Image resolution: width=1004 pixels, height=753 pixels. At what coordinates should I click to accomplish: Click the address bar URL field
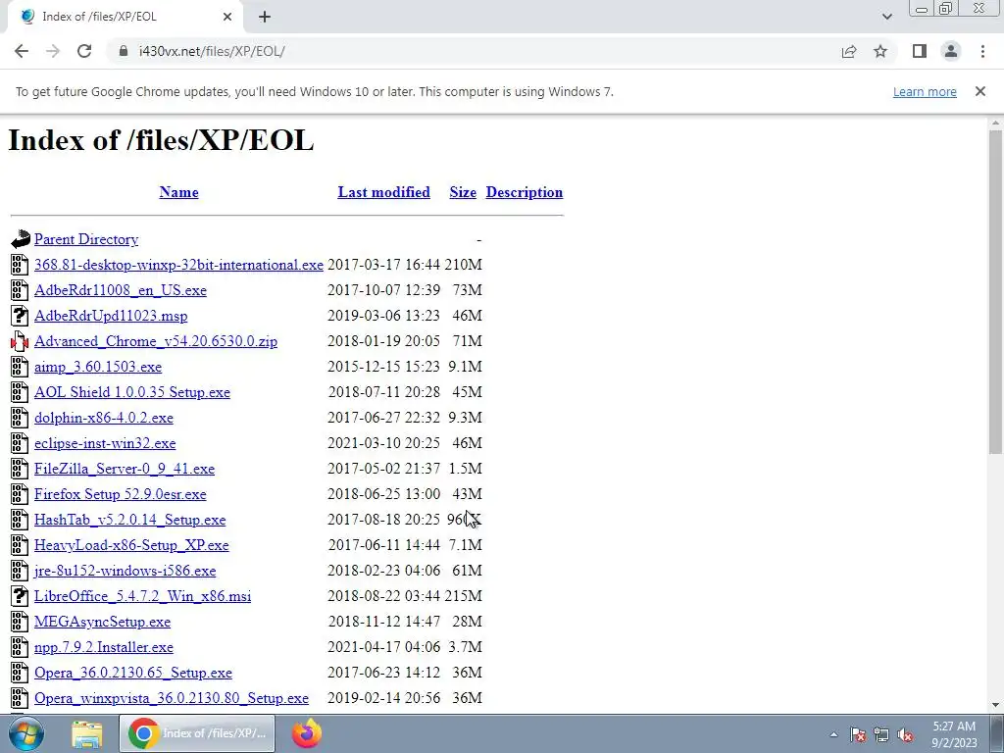coord(474,51)
